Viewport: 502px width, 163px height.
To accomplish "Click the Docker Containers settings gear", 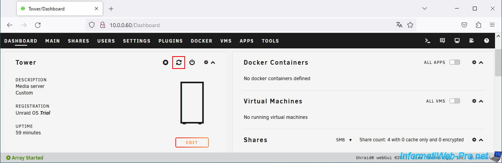I will tap(474, 62).
